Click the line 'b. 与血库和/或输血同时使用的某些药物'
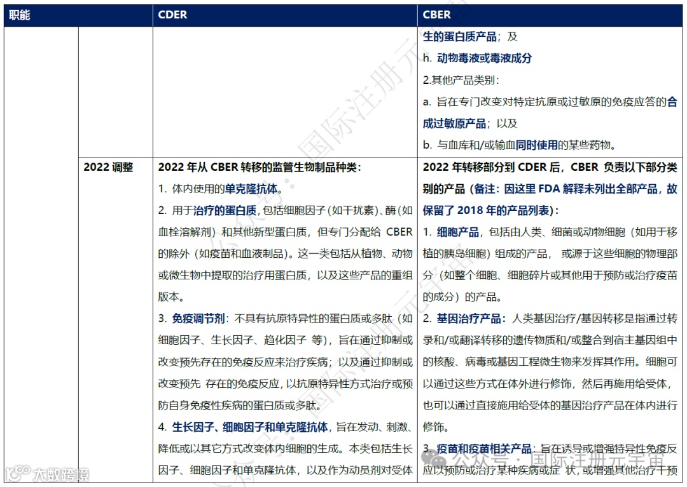The height and width of the screenshot is (487, 687). [x=519, y=145]
